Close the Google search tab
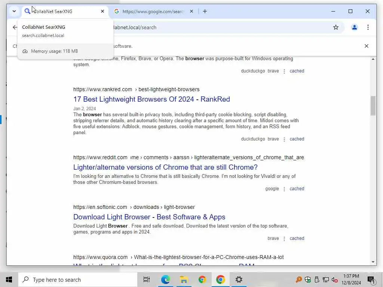 pyautogui.click(x=191, y=11)
